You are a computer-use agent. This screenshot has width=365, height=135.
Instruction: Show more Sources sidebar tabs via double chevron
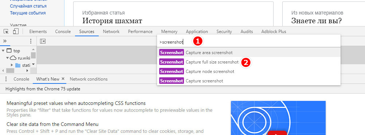coord(5,41)
